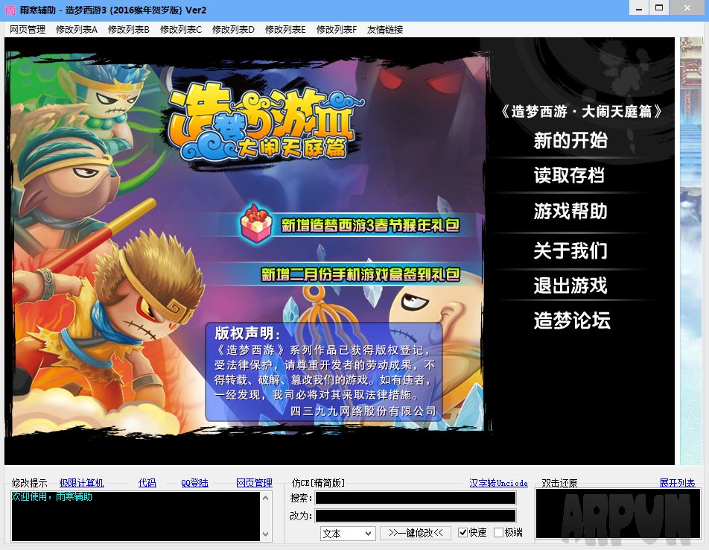Click the 双击还原 list box
Viewport: 709px width, 550px height.
pos(617,513)
